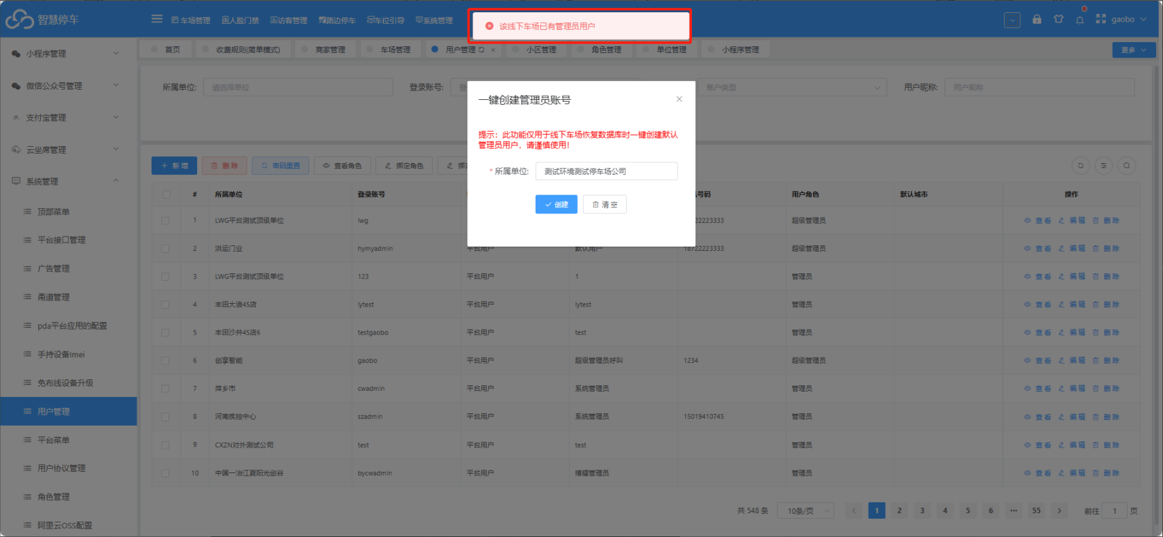Image resolution: width=1163 pixels, height=537 pixels.
Task: Click the round refresh icon above the table
Action: [1081, 166]
